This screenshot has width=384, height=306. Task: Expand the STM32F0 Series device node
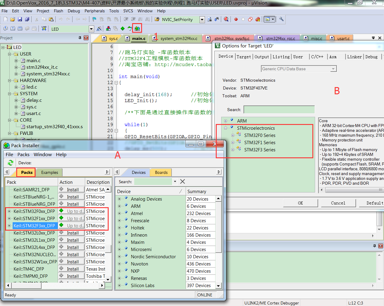click(233, 135)
